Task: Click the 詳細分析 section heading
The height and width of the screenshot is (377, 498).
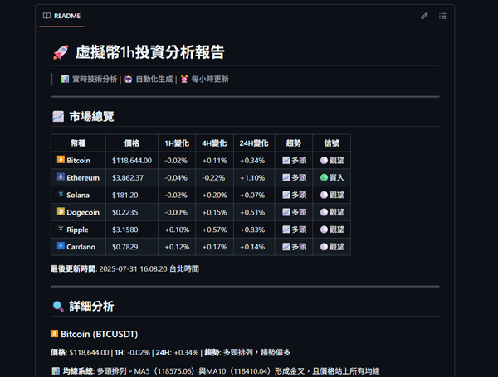Action: point(91,307)
